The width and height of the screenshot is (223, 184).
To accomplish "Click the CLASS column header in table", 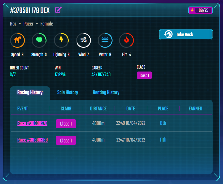I will 66,109.
